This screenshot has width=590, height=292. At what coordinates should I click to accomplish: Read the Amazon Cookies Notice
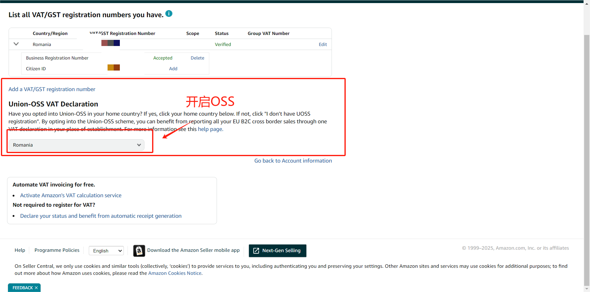175,273
